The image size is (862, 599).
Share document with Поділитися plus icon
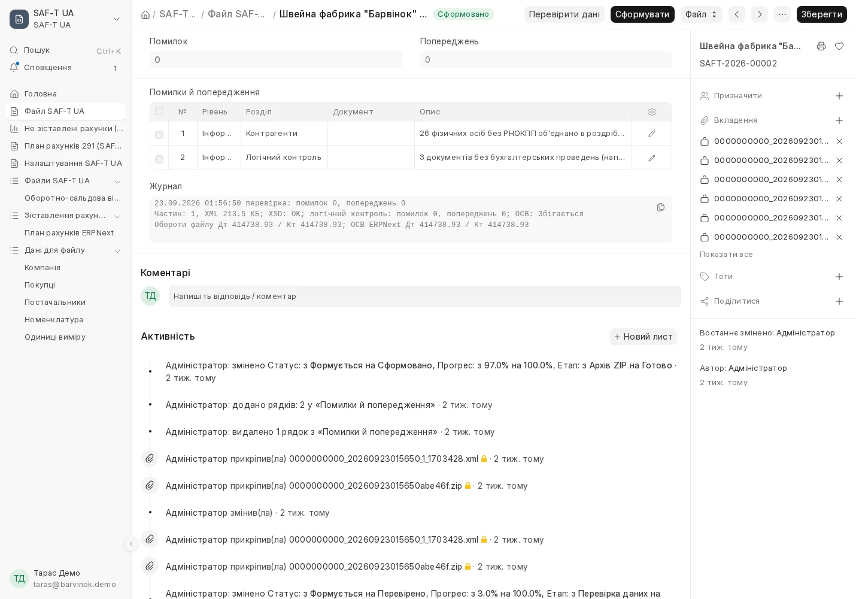[839, 301]
